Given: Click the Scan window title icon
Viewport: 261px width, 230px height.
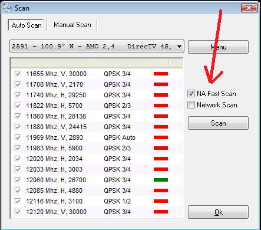Looking at the screenshot, I should point(8,8).
